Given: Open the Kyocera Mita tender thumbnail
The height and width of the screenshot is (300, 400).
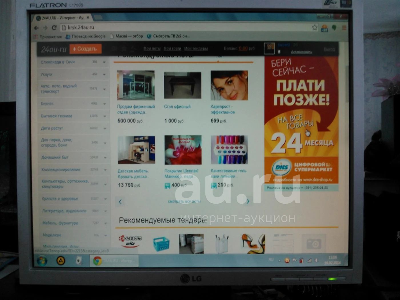Looking at the screenshot, I should [x=130, y=241].
